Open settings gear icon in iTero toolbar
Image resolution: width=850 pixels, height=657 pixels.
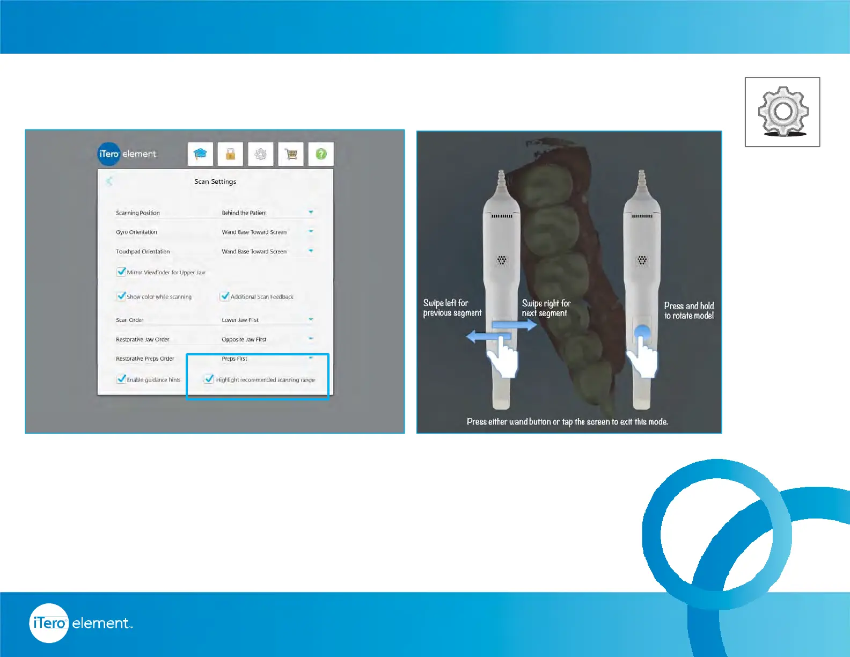tap(261, 154)
